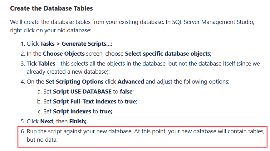Click the bold 'Script Full-Text Indexes' text
This screenshot has height=151, width=270.
tap(85, 102)
